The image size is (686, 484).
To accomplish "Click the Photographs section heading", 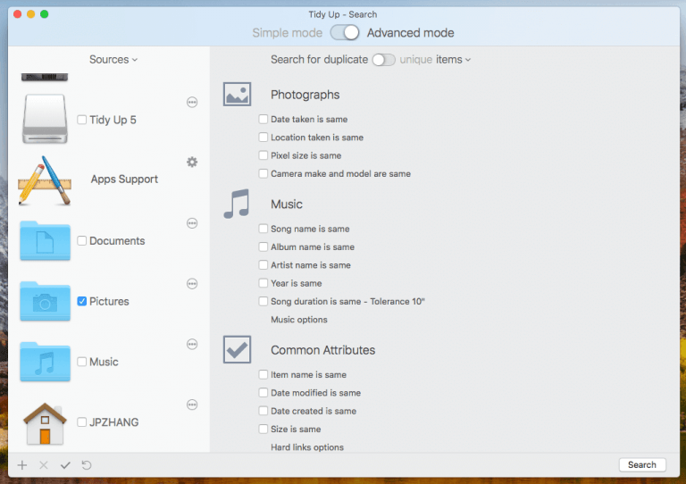I will (305, 95).
